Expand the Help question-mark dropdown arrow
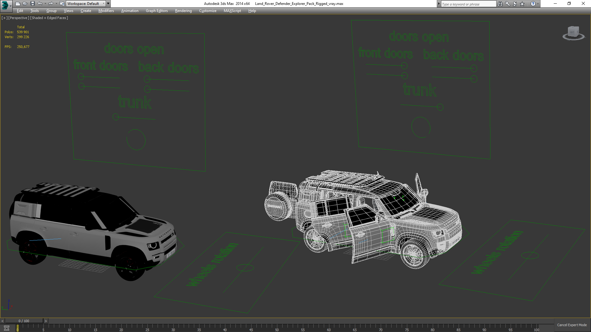The width and height of the screenshot is (591, 332). click(x=538, y=4)
